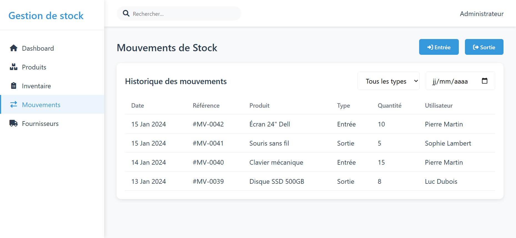Screen dimensions: 516x238
Task: Click the Administrateur user label
Action: pyautogui.click(x=481, y=14)
